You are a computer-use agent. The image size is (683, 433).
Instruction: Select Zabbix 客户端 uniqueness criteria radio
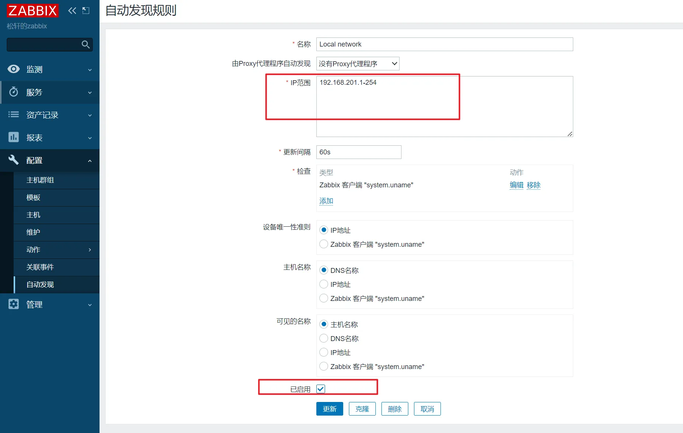pyautogui.click(x=324, y=244)
